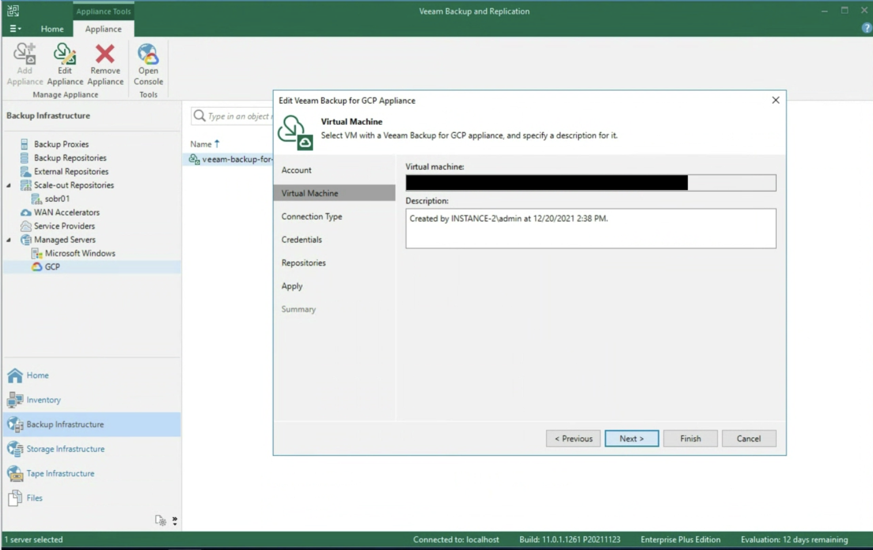The width and height of the screenshot is (873, 550).
Task: Go to Connection Type wizard step
Action: pyautogui.click(x=312, y=216)
